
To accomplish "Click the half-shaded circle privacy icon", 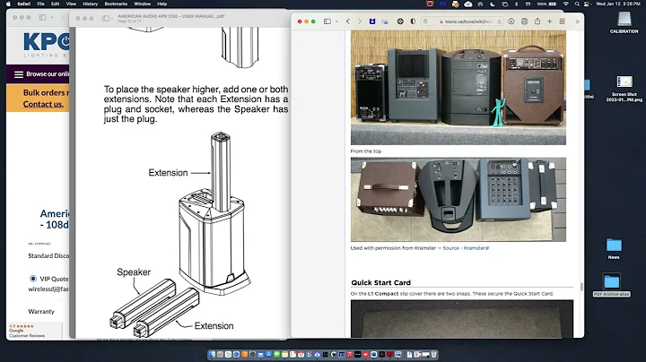I will click(x=413, y=22).
